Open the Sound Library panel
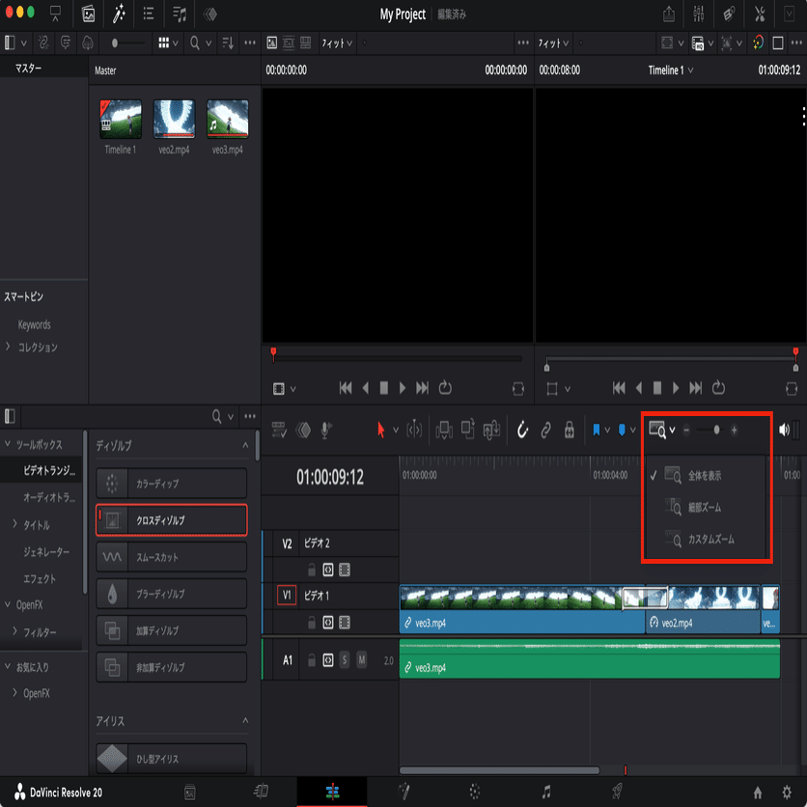Viewport: 807px width, 807px height. [180, 14]
